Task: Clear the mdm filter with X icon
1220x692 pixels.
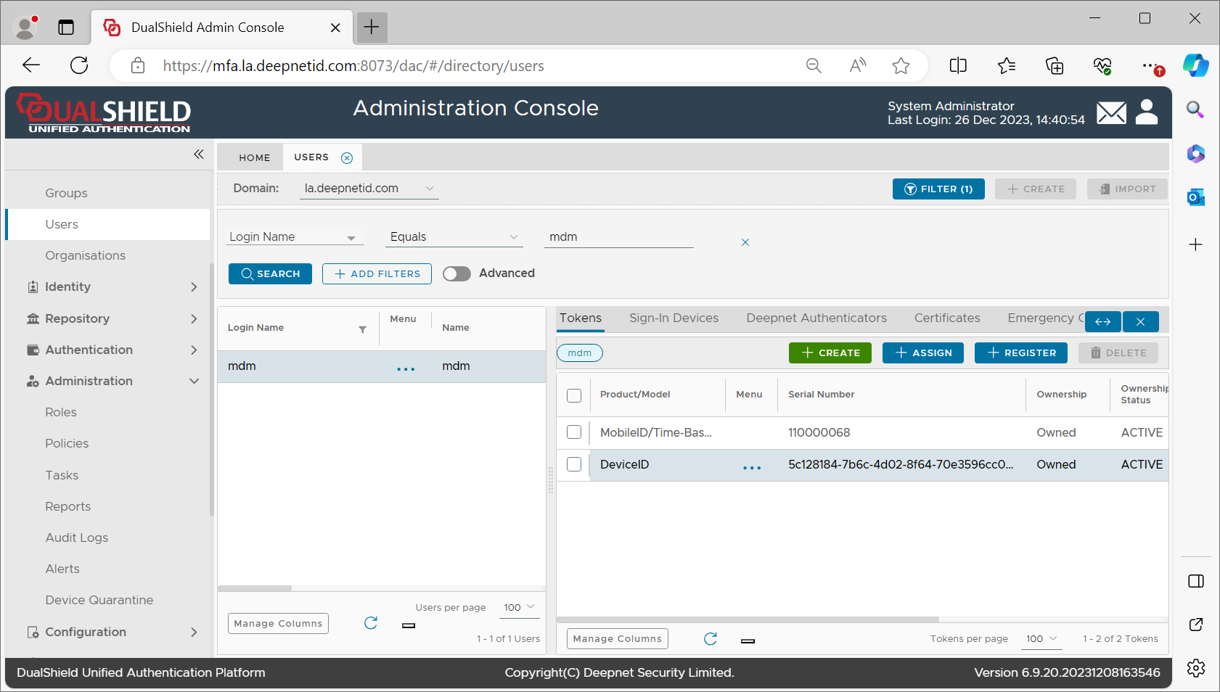Action: pyautogui.click(x=745, y=242)
